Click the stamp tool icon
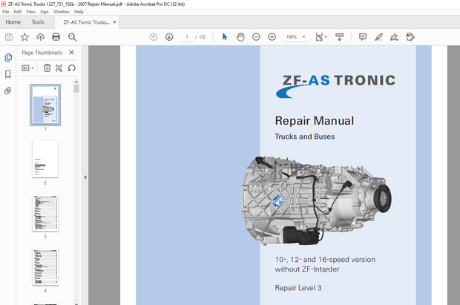Screen dimensions: 460x305 [410, 37]
